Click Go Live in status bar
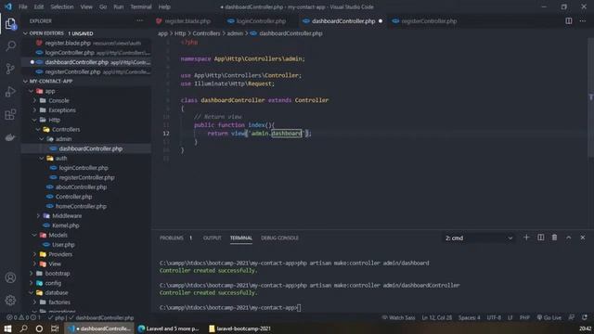The image size is (594, 334). (x=549, y=317)
